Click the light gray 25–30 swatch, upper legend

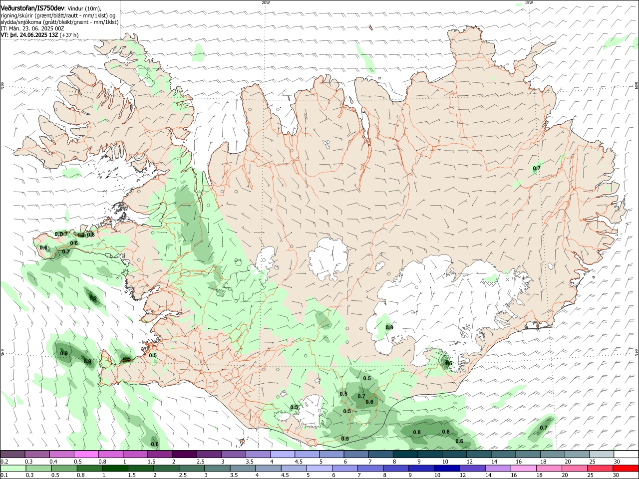click(601, 454)
